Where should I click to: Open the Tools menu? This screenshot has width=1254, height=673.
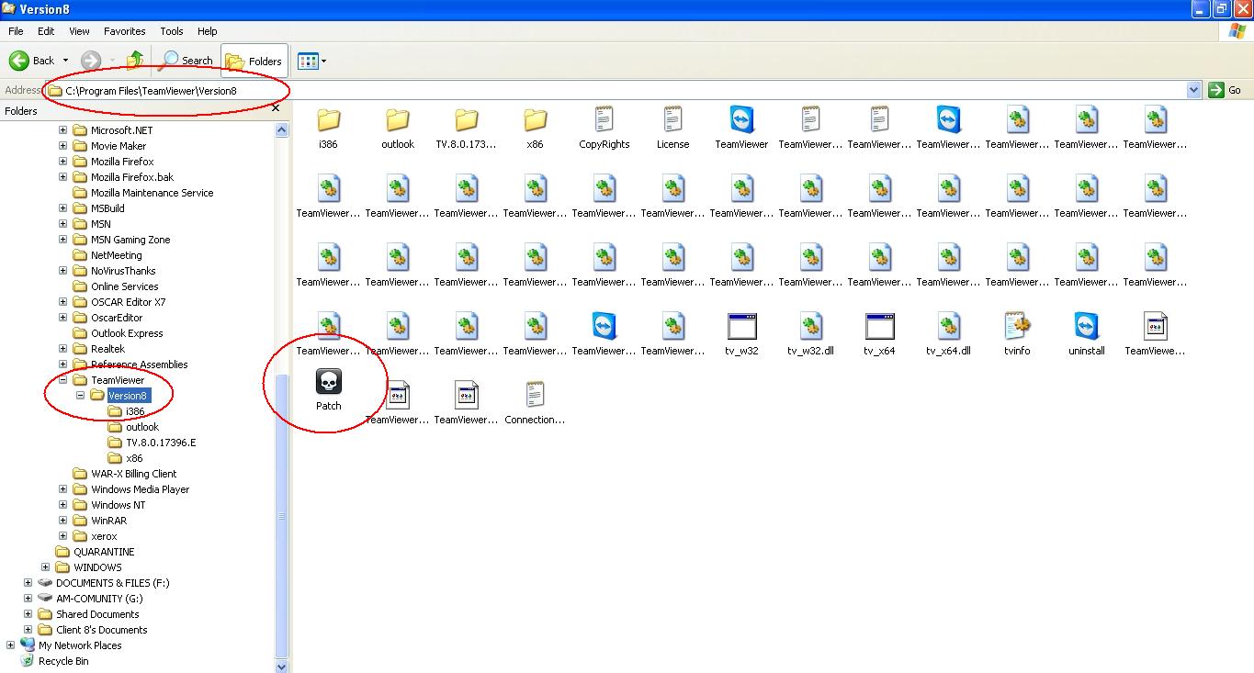(x=172, y=31)
